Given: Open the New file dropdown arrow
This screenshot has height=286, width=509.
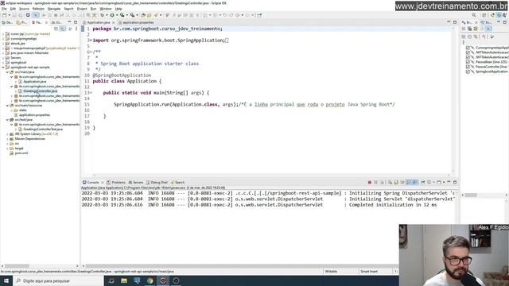Looking at the screenshot, I should pos(9,15).
